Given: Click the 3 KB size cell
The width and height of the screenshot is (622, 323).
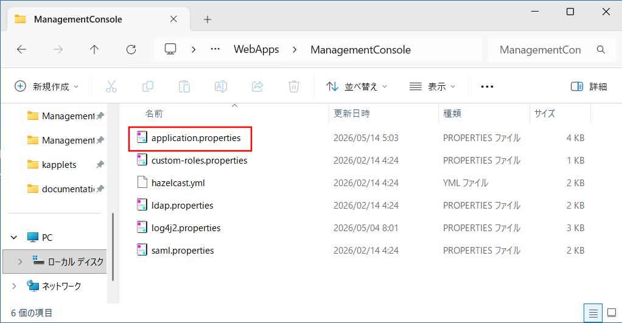Looking at the screenshot, I should [x=575, y=228].
